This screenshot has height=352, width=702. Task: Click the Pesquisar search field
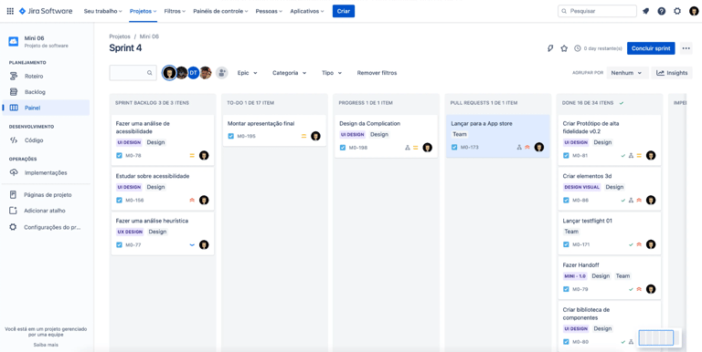597,11
